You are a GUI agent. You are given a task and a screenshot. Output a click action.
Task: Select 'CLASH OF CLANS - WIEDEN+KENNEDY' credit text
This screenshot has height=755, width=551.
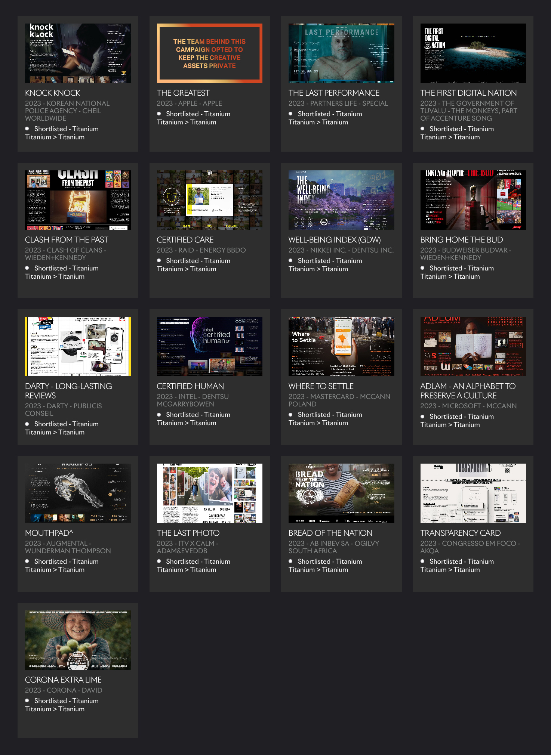65,254
